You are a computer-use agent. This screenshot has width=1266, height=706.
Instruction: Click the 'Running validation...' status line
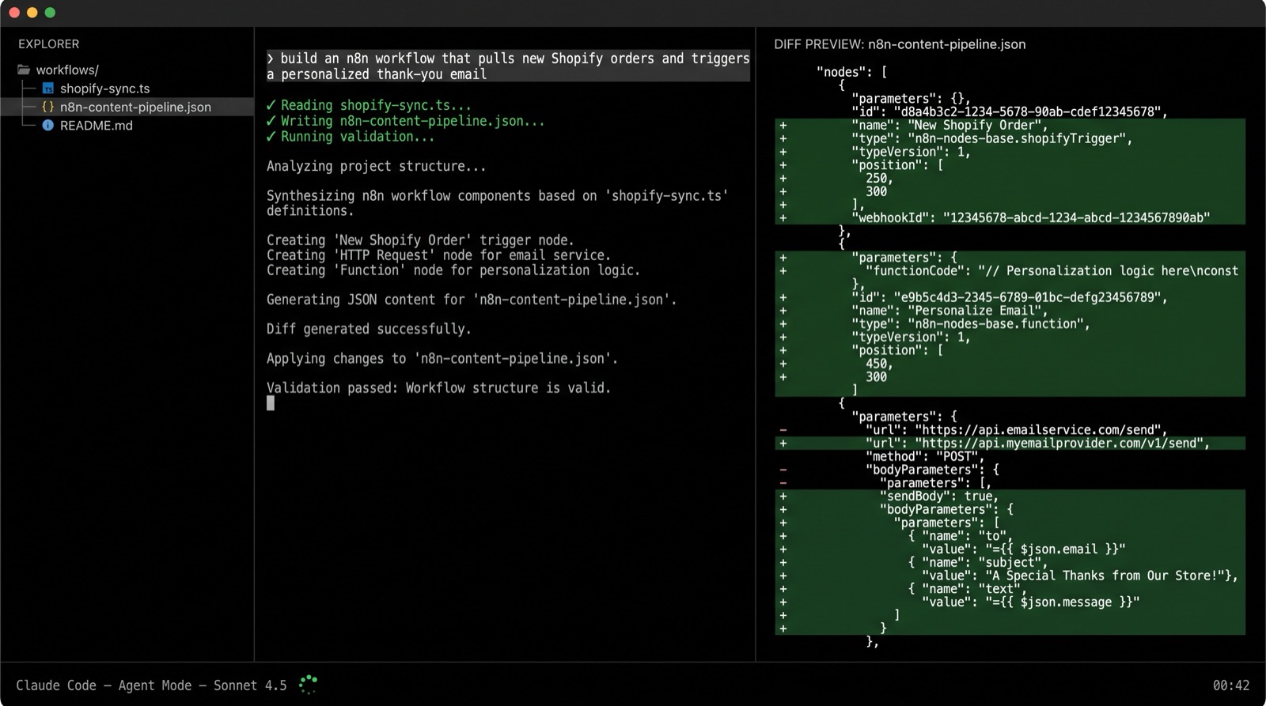(351, 137)
